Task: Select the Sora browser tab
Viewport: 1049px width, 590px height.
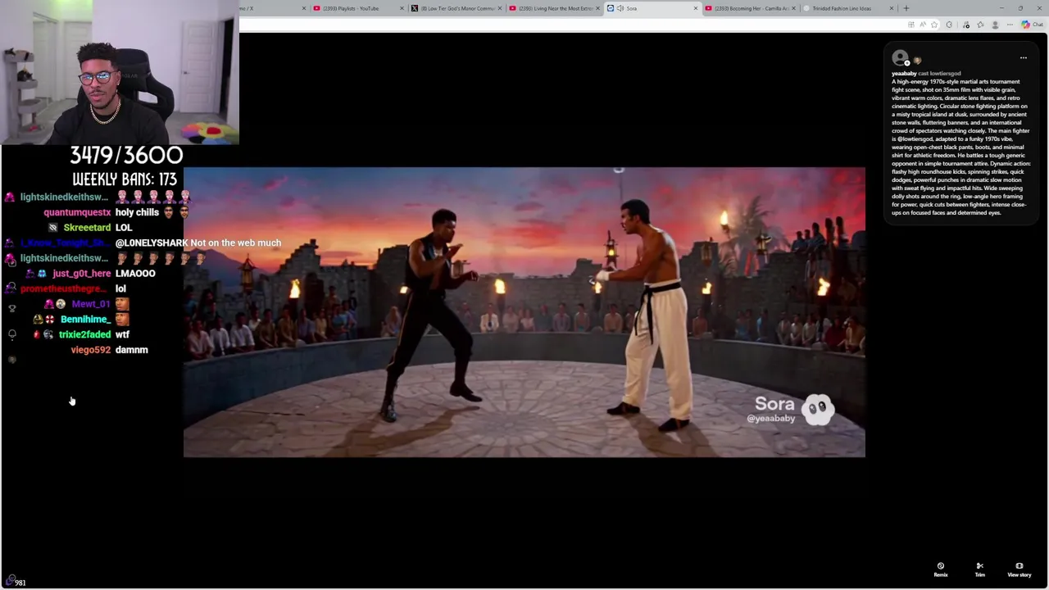Action: point(653,8)
